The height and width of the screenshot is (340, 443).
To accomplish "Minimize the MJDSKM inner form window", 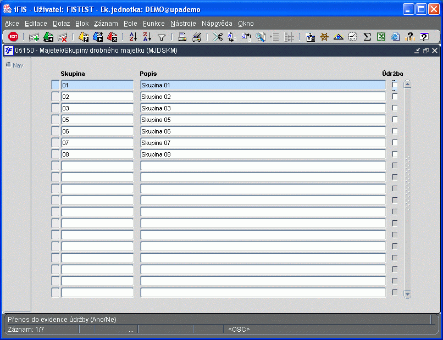I will point(417,51).
